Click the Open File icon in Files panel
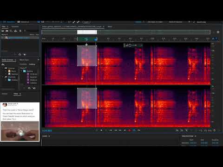223x167 pixels. [x=3, y=31]
